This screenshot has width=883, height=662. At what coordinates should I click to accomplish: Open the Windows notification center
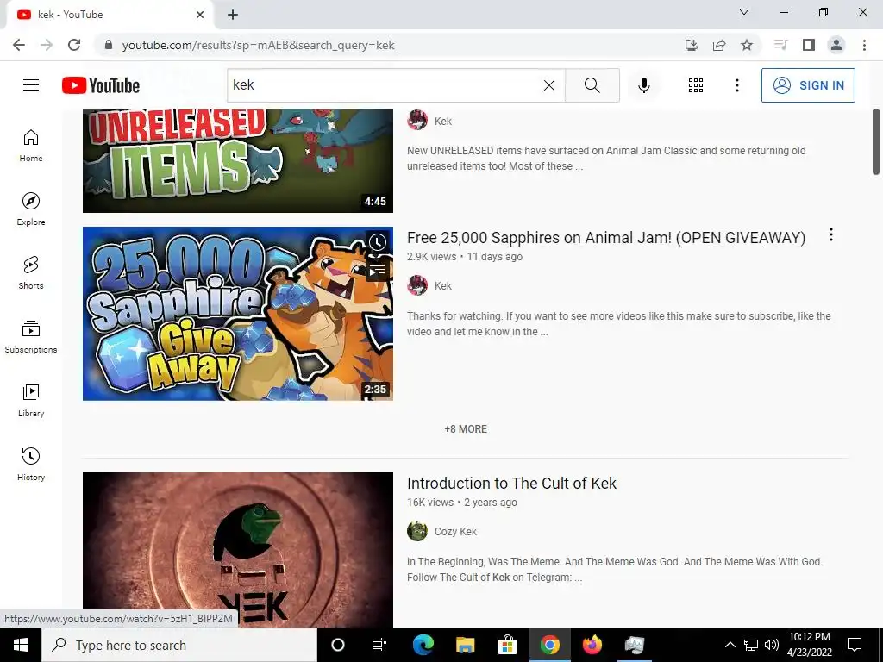point(855,645)
